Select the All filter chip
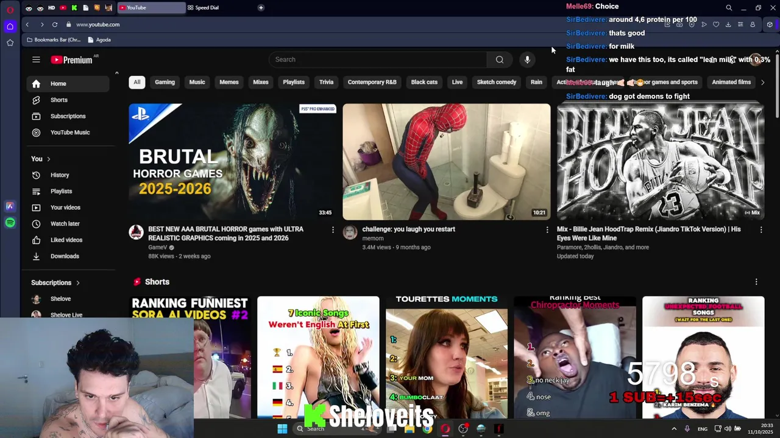 tap(136, 82)
